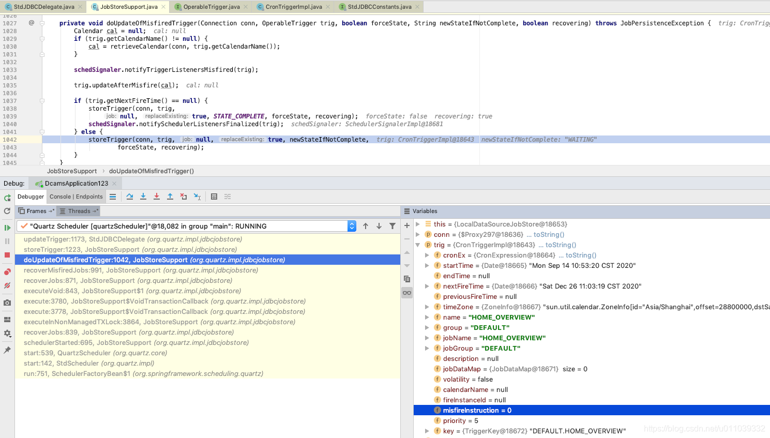Screen dimensions: 770x438
Task: Open the StdJDBCConstants.java editor tab
Action: click(x=380, y=7)
